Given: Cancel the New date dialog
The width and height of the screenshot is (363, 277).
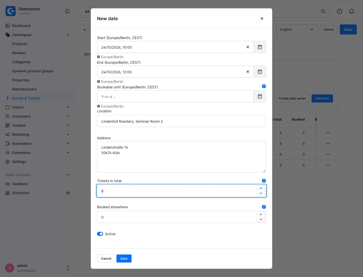Looking at the screenshot, I should click(x=106, y=259).
